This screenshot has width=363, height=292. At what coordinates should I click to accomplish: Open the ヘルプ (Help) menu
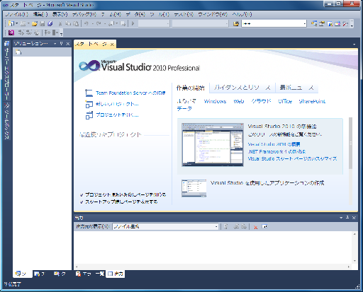242,14
